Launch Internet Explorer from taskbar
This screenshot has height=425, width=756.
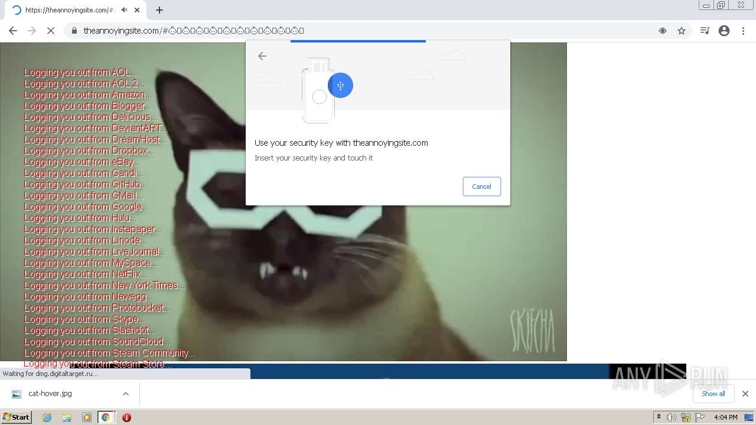[47, 417]
